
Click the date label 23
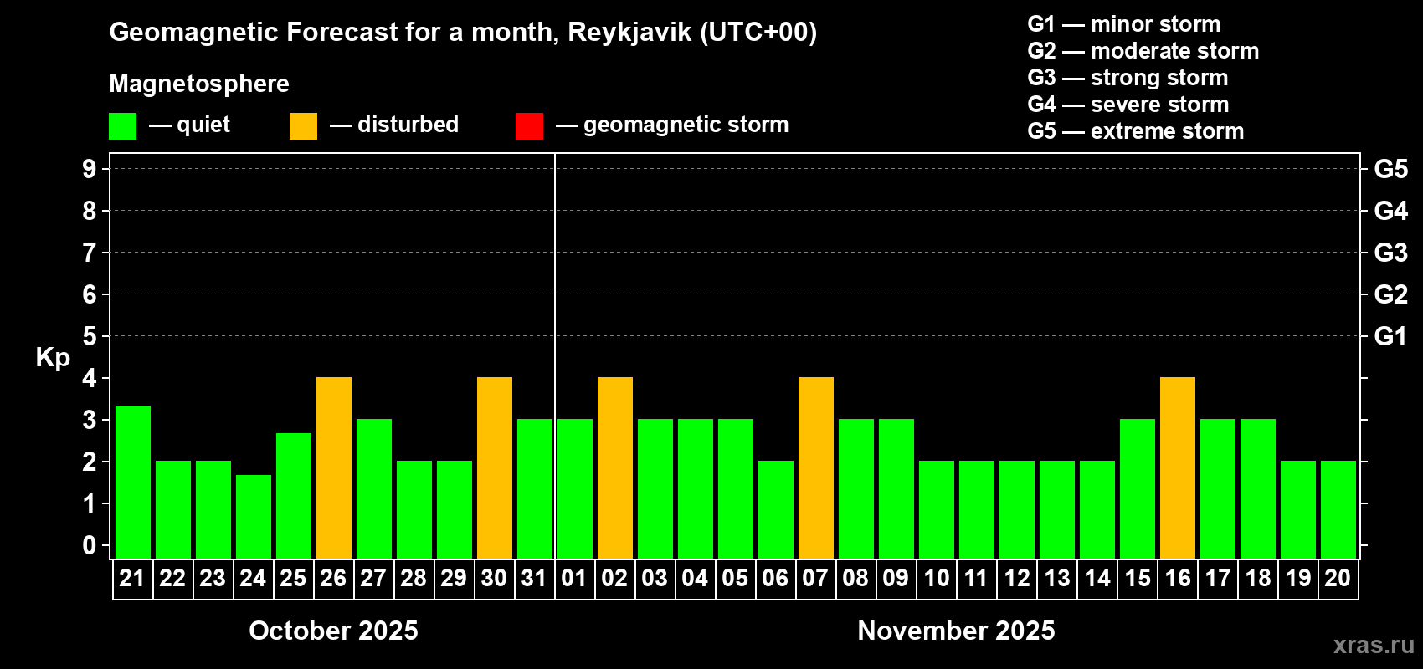click(213, 578)
